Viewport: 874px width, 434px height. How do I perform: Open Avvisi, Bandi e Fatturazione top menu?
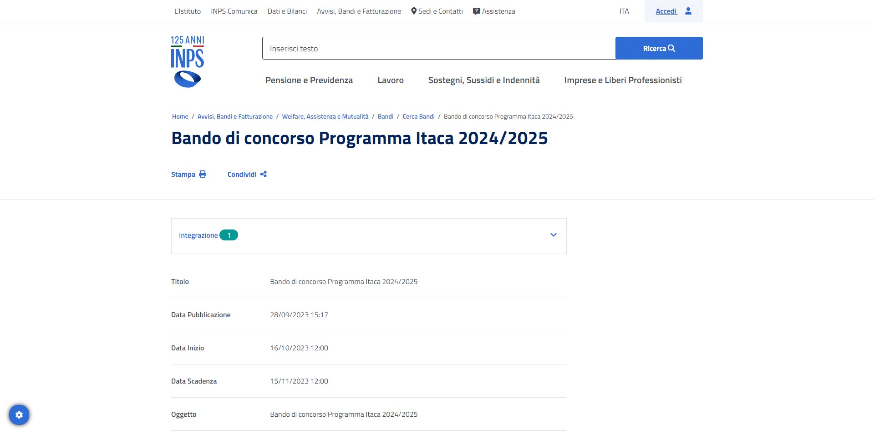pos(359,11)
